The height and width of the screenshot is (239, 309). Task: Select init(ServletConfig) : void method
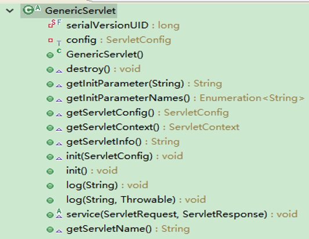(125, 156)
